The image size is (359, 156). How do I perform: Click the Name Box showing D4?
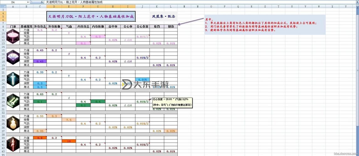tap(14, 2)
